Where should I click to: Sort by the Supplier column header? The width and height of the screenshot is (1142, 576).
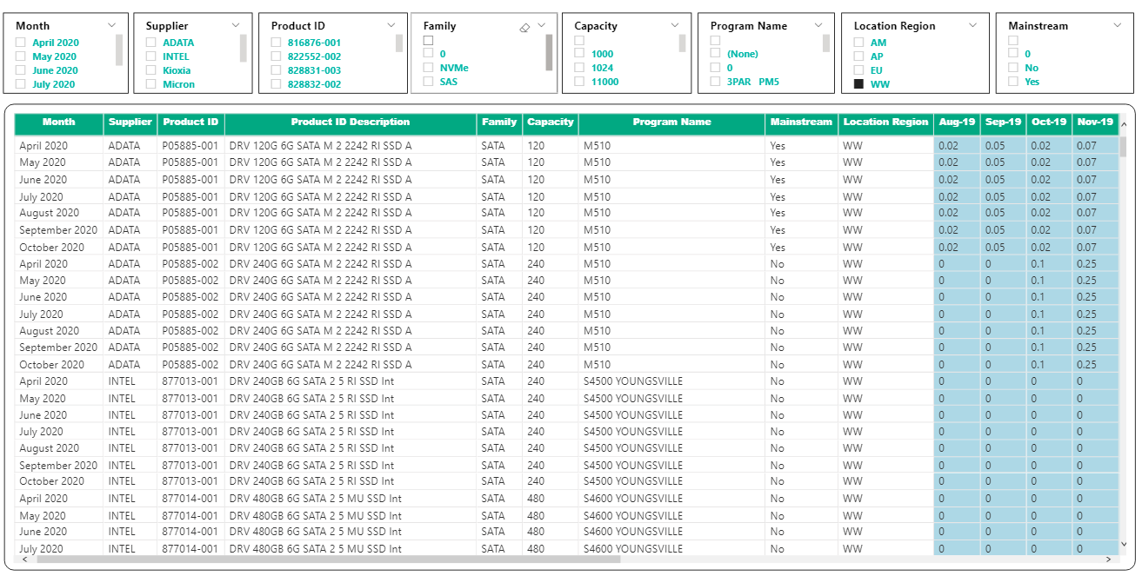[130, 123]
